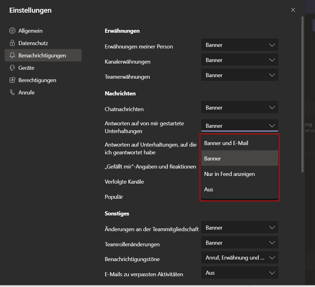This screenshot has height=287, width=315.
Task: Open the Anrufe settings section
Action: coord(43,92)
